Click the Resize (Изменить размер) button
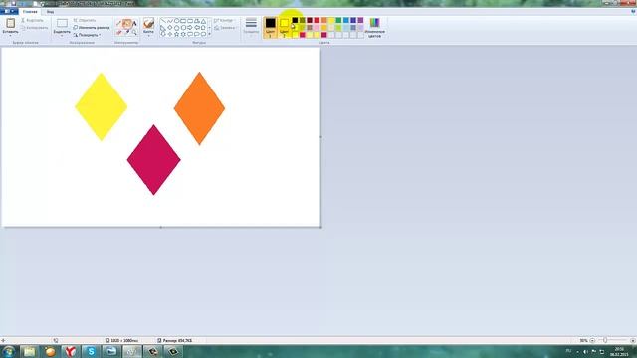 click(x=92, y=27)
